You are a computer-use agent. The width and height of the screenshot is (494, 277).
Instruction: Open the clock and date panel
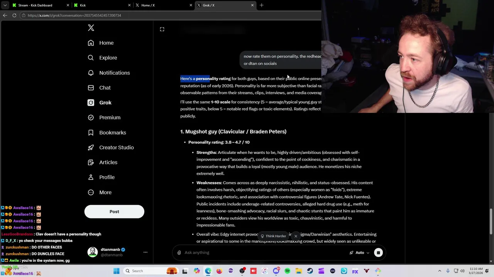click(x=476, y=271)
